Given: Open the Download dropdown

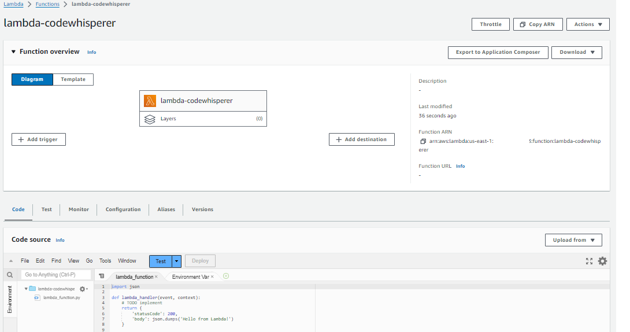Looking at the screenshot, I should 577,52.
